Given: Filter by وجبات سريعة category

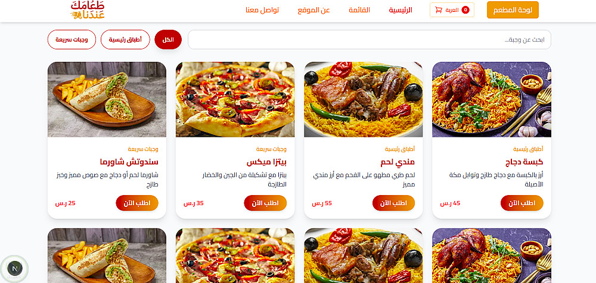Looking at the screenshot, I should (x=72, y=39).
